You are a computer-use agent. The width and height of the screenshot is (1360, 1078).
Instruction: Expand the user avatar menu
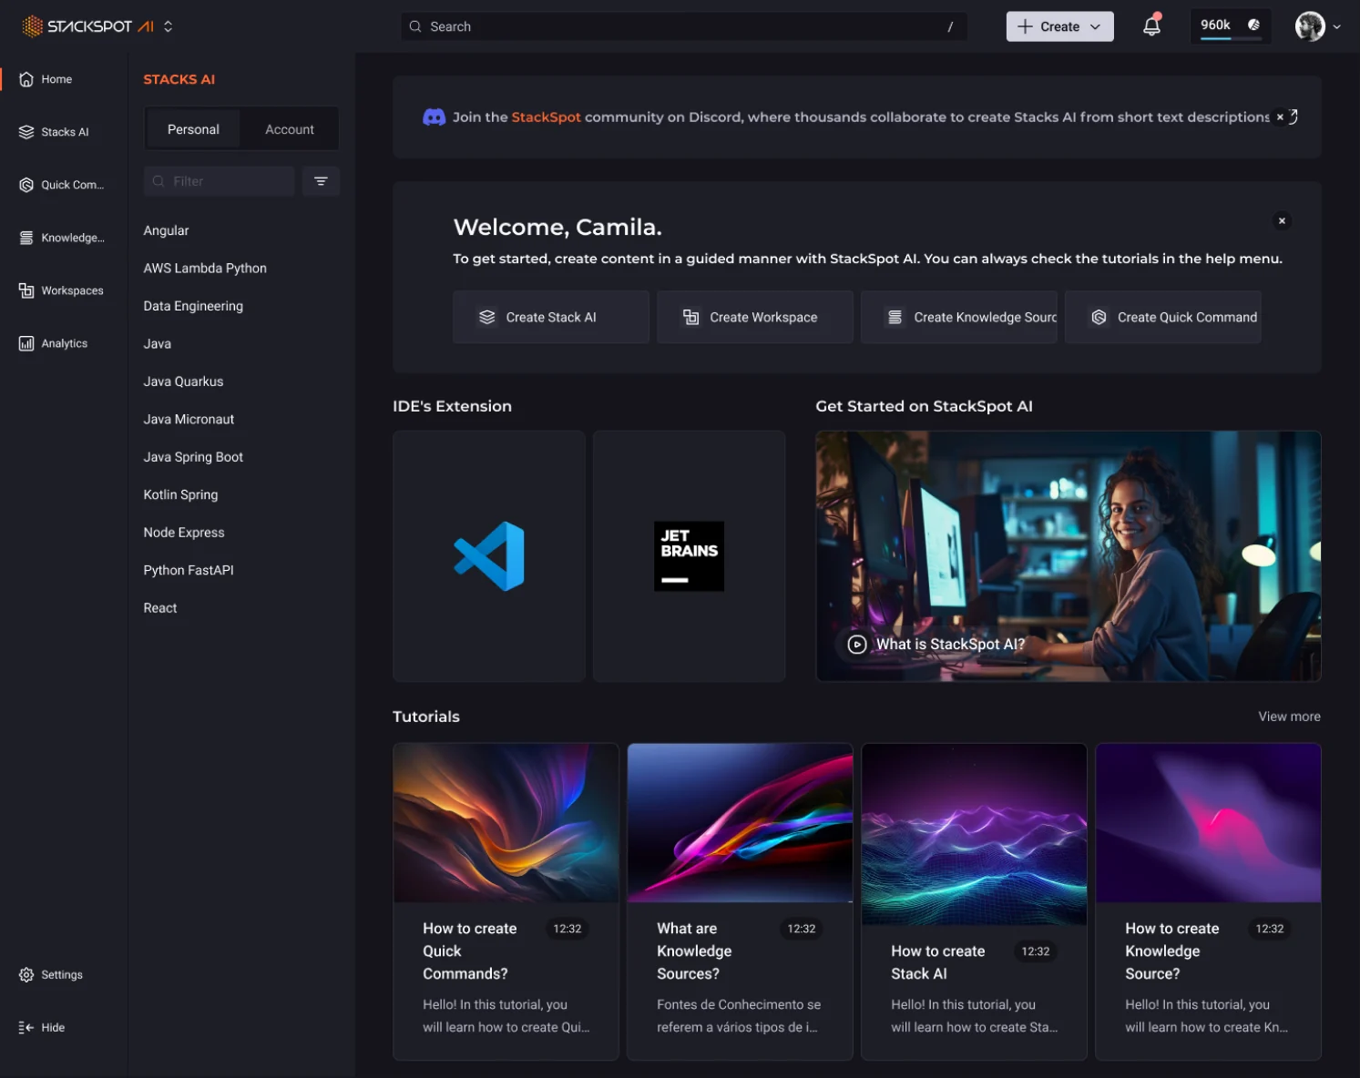tap(1318, 26)
